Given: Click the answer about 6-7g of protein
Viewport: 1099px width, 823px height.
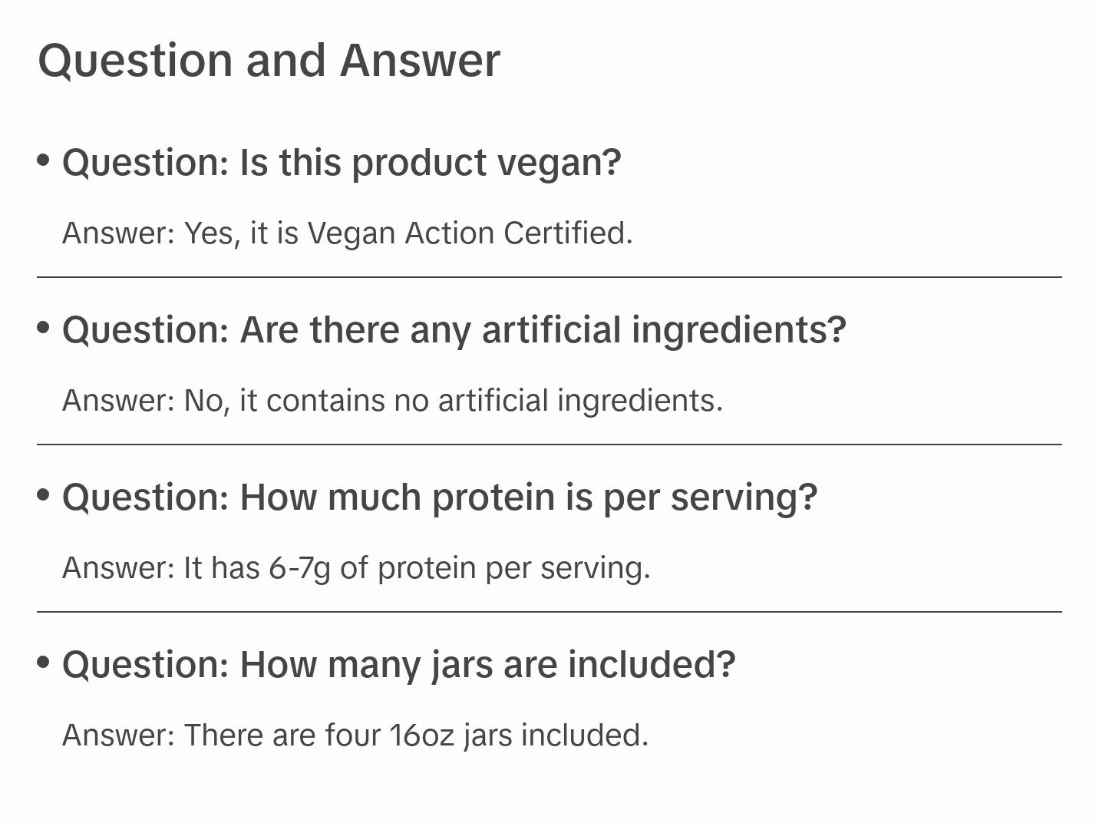Looking at the screenshot, I should [356, 568].
